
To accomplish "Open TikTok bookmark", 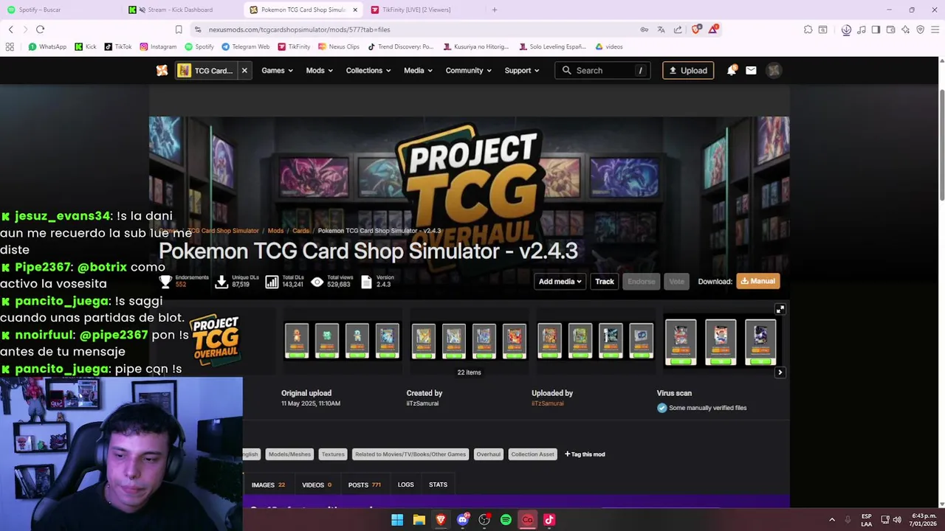I will tap(118, 46).
